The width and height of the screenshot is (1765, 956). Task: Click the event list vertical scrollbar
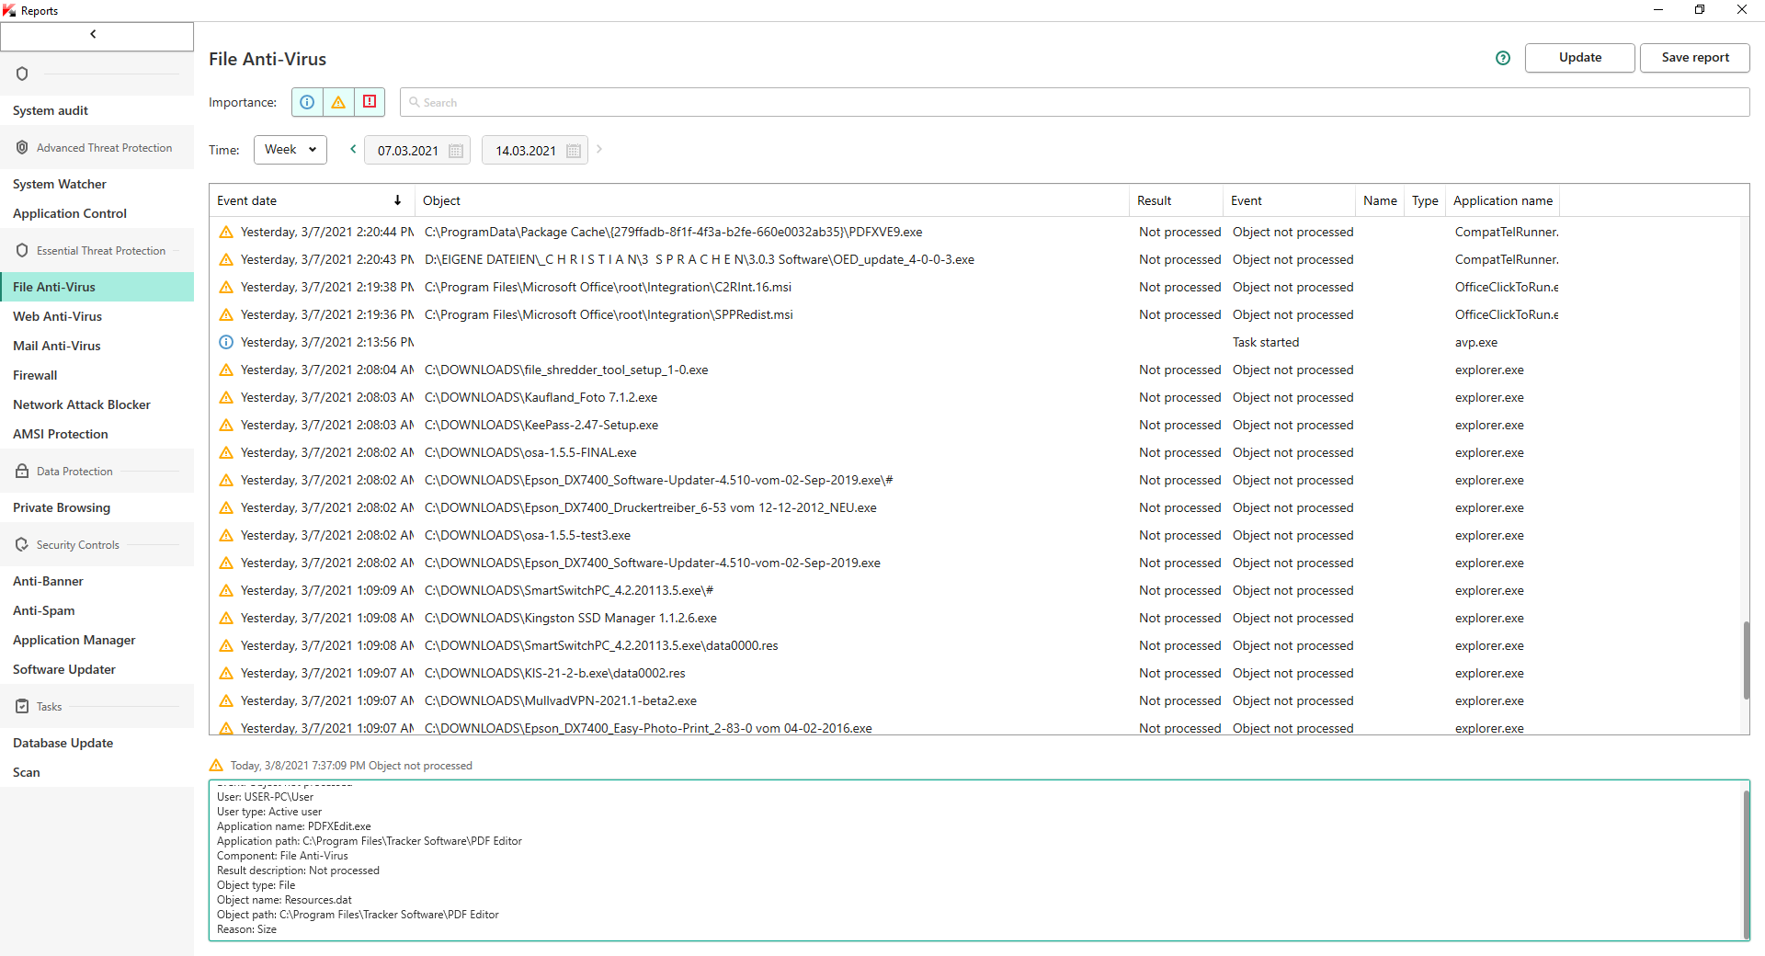tap(1746, 660)
